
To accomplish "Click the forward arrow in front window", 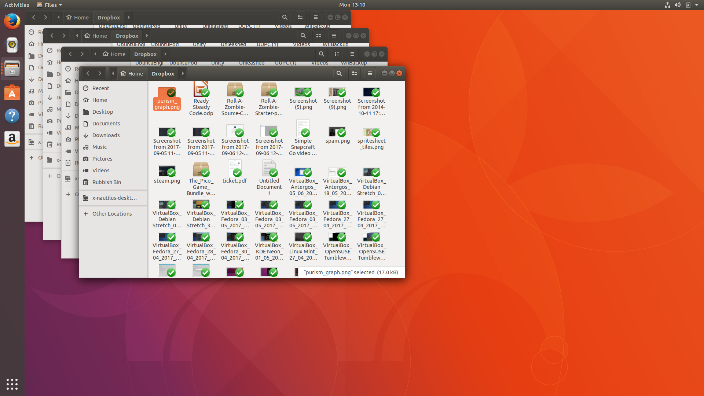I will coord(100,73).
